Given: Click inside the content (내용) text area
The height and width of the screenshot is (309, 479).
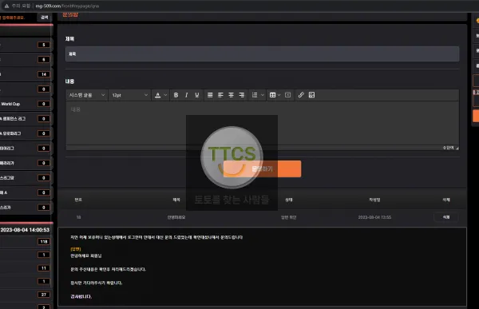Looking at the screenshot, I should 262,123.
